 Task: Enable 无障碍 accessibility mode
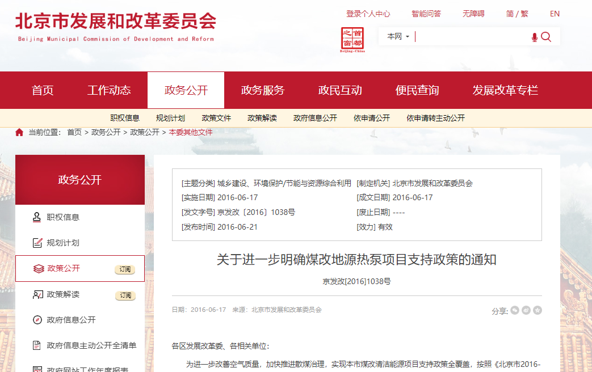pyautogui.click(x=473, y=14)
